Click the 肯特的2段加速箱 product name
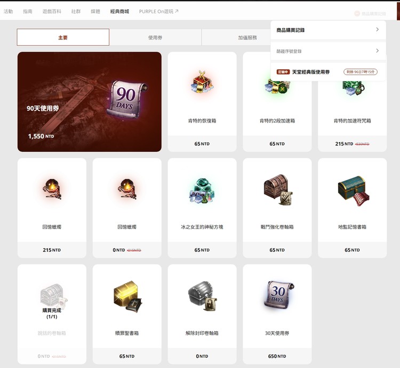The height and width of the screenshot is (368, 400). pos(277,121)
